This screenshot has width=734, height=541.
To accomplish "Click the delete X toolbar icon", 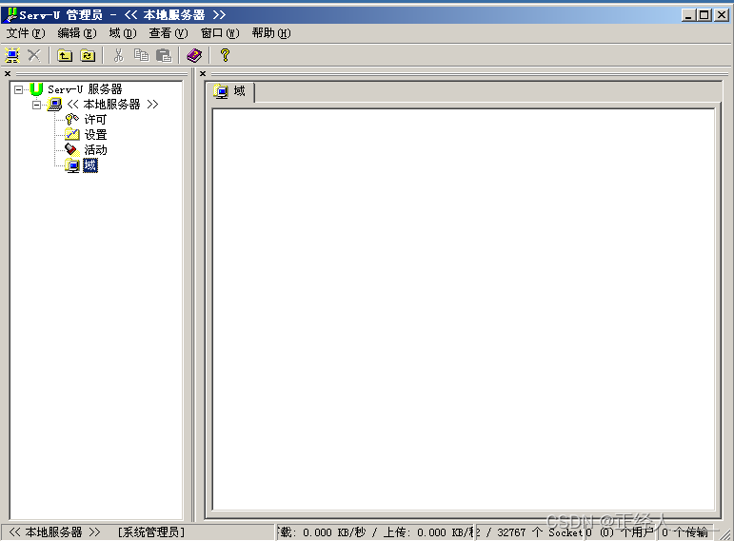I will (33, 55).
